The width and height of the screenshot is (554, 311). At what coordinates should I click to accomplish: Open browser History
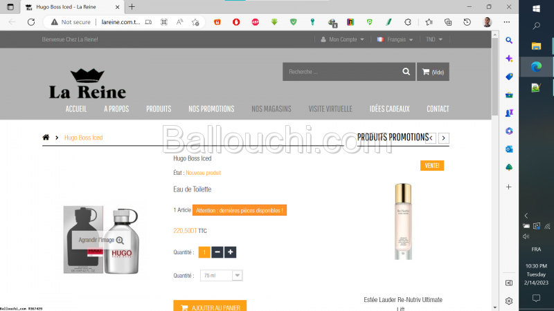click(467, 22)
